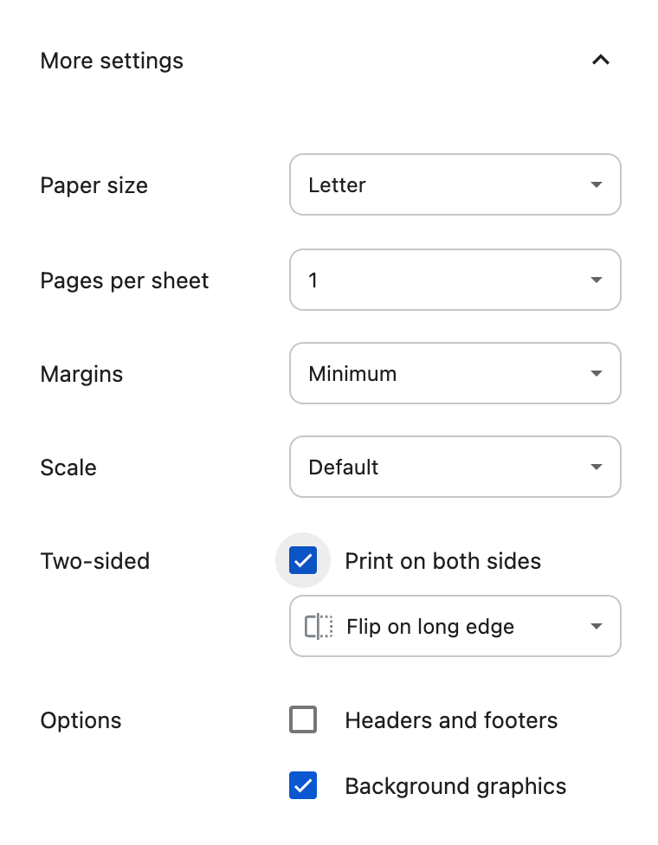Image resolution: width=658 pixels, height=845 pixels.
Task: Open the Margins dropdown showing Minimum
Action: (x=455, y=373)
